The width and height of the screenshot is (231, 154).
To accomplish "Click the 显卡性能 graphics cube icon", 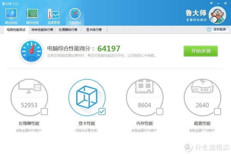I will (x=87, y=97).
